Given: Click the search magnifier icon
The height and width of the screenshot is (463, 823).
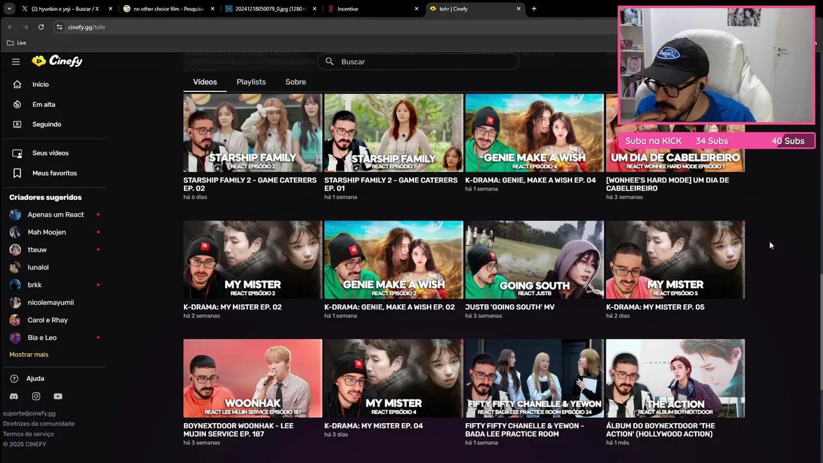Looking at the screenshot, I should [329, 62].
